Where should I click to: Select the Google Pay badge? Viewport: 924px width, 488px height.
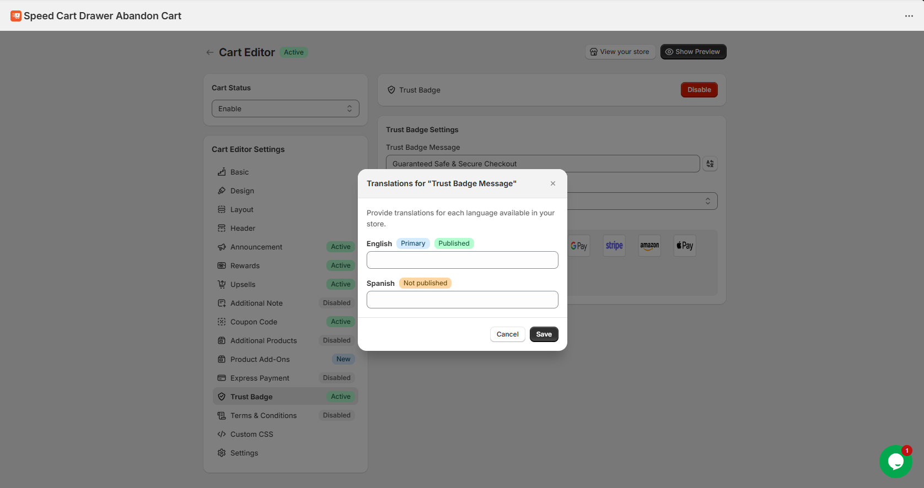click(579, 246)
